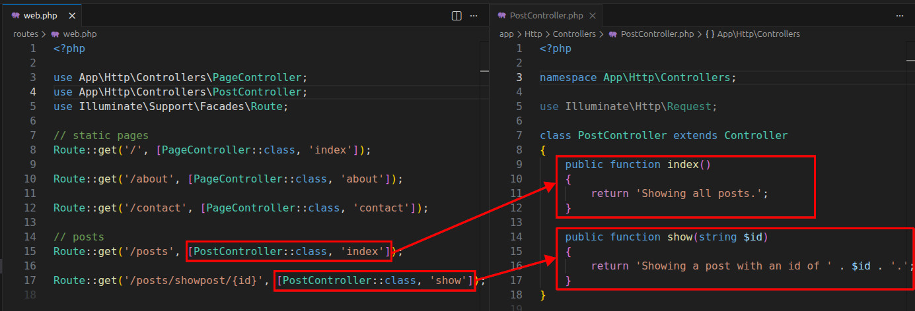Click the '/posts/showpost/{id}' route string

[x=193, y=280]
